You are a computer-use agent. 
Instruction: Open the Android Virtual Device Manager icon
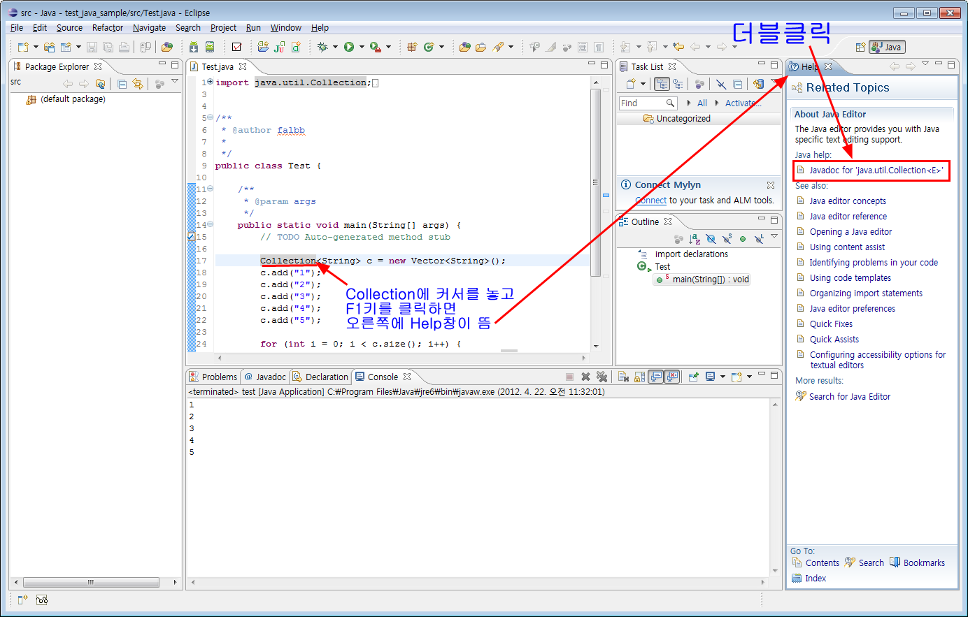[210, 47]
